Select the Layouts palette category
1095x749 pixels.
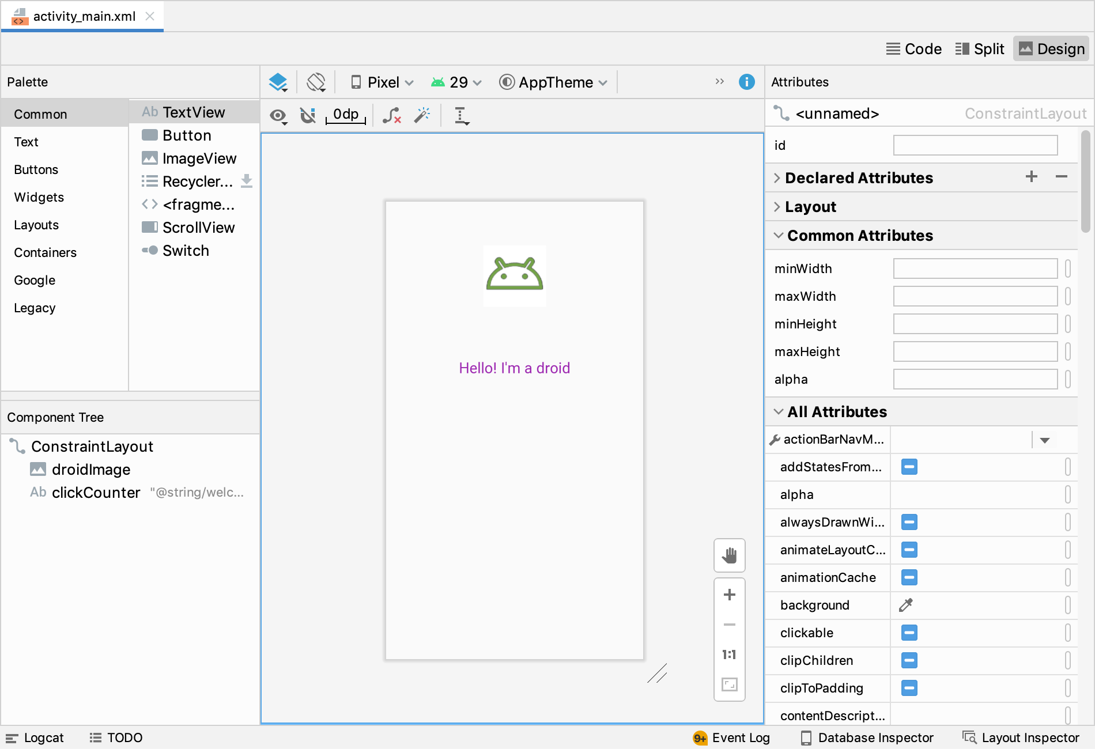pyautogui.click(x=65, y=225)
